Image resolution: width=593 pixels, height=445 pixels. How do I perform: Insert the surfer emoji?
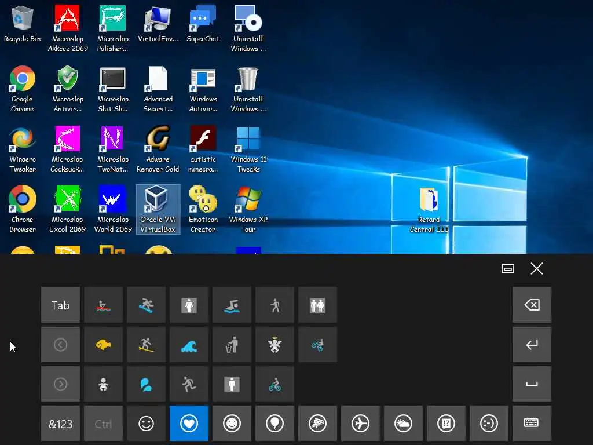146,345
